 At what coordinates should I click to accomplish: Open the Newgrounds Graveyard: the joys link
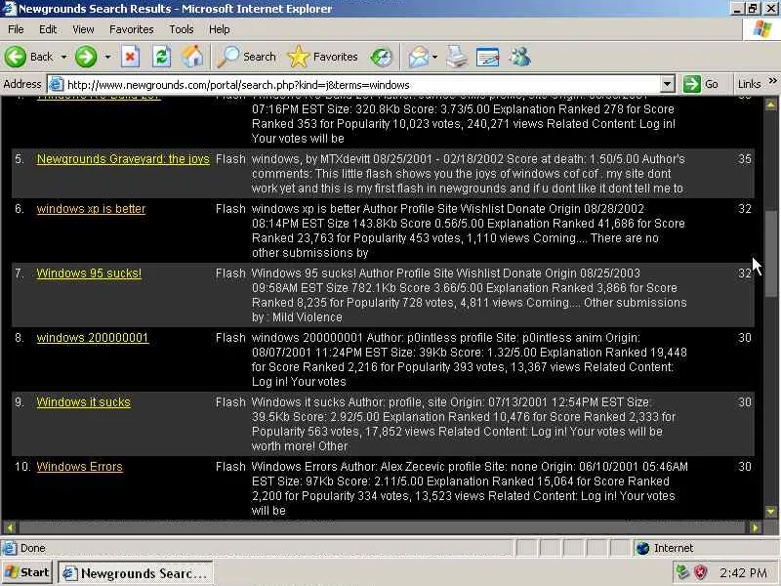click(x=123, y=159)
